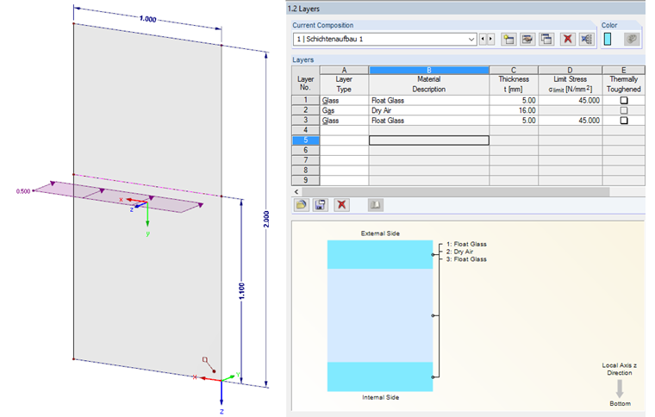Toggle Thermally Toughened for layer 3
The height and width of the screenshot is (417, 655).
click(624, 121)
